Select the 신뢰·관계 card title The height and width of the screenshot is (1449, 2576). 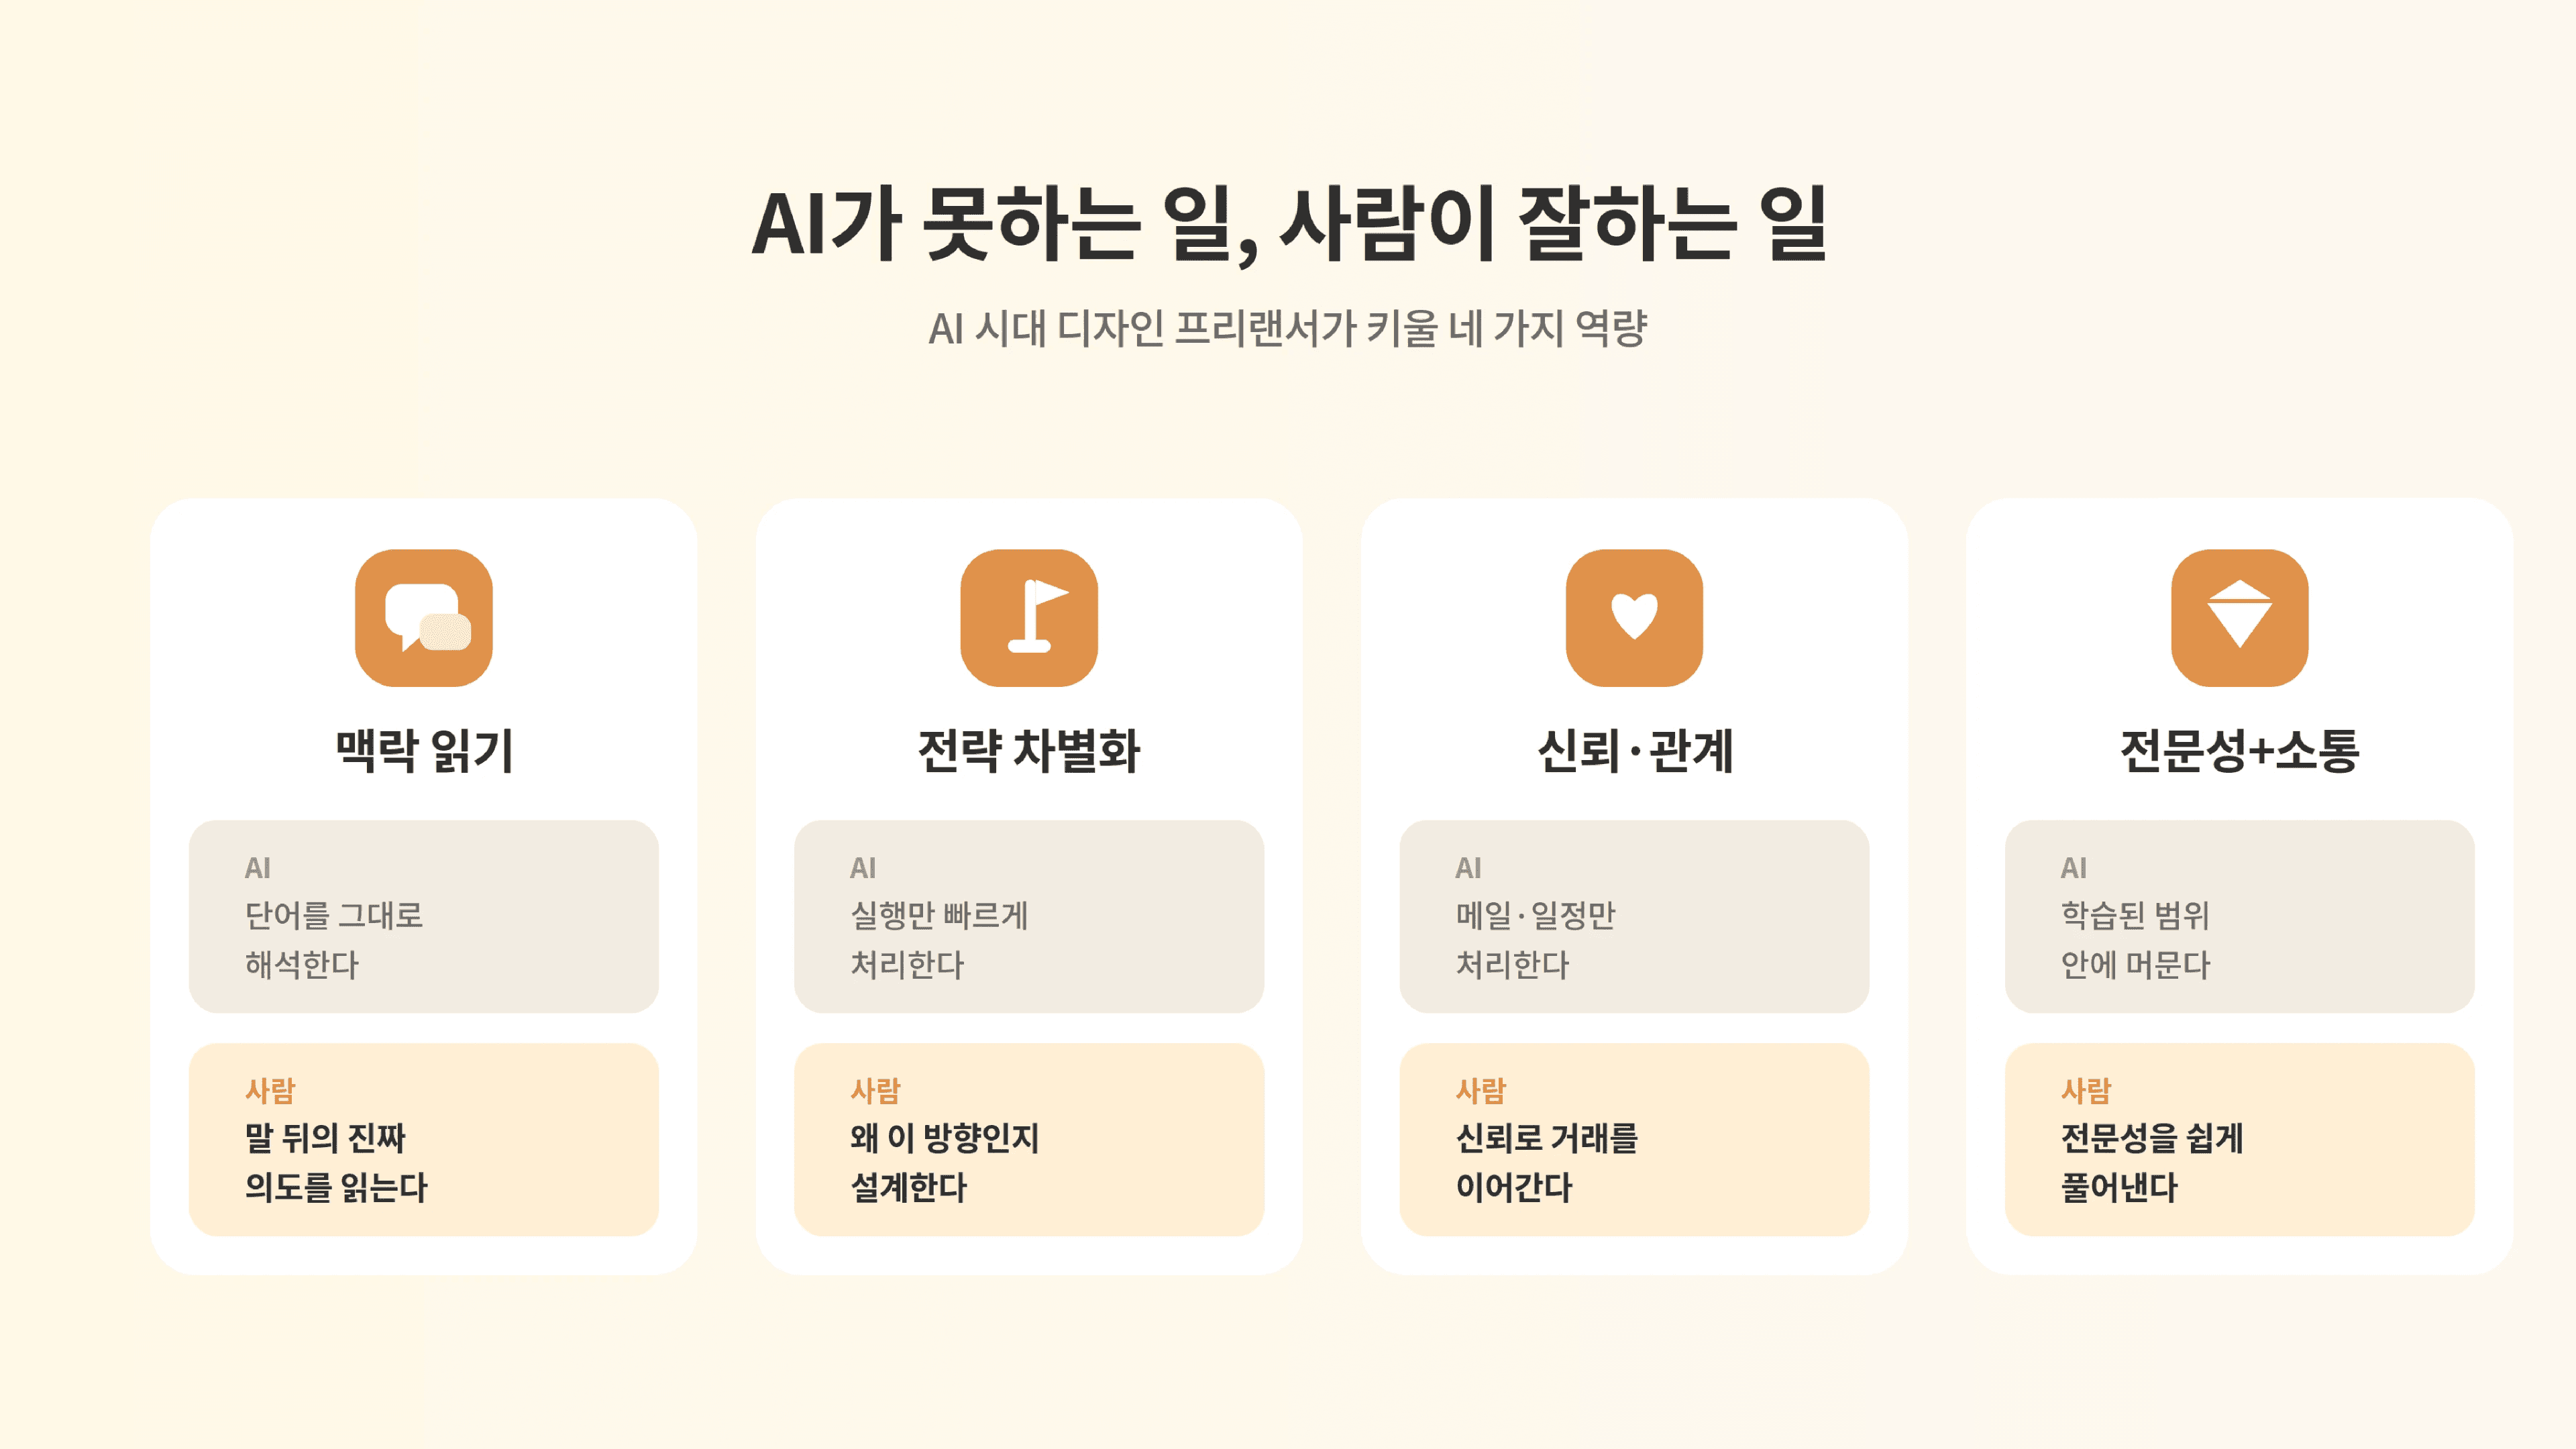[1634, 750]
